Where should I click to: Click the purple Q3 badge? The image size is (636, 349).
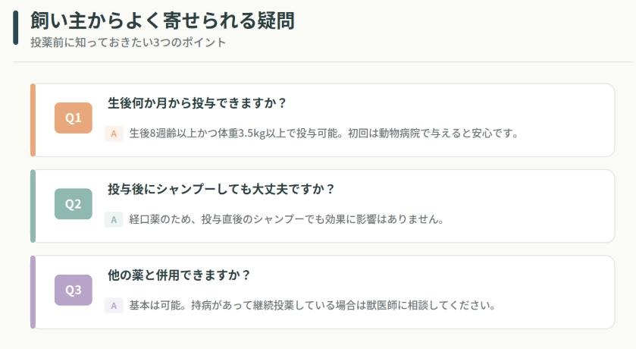[x=73, y=290]
